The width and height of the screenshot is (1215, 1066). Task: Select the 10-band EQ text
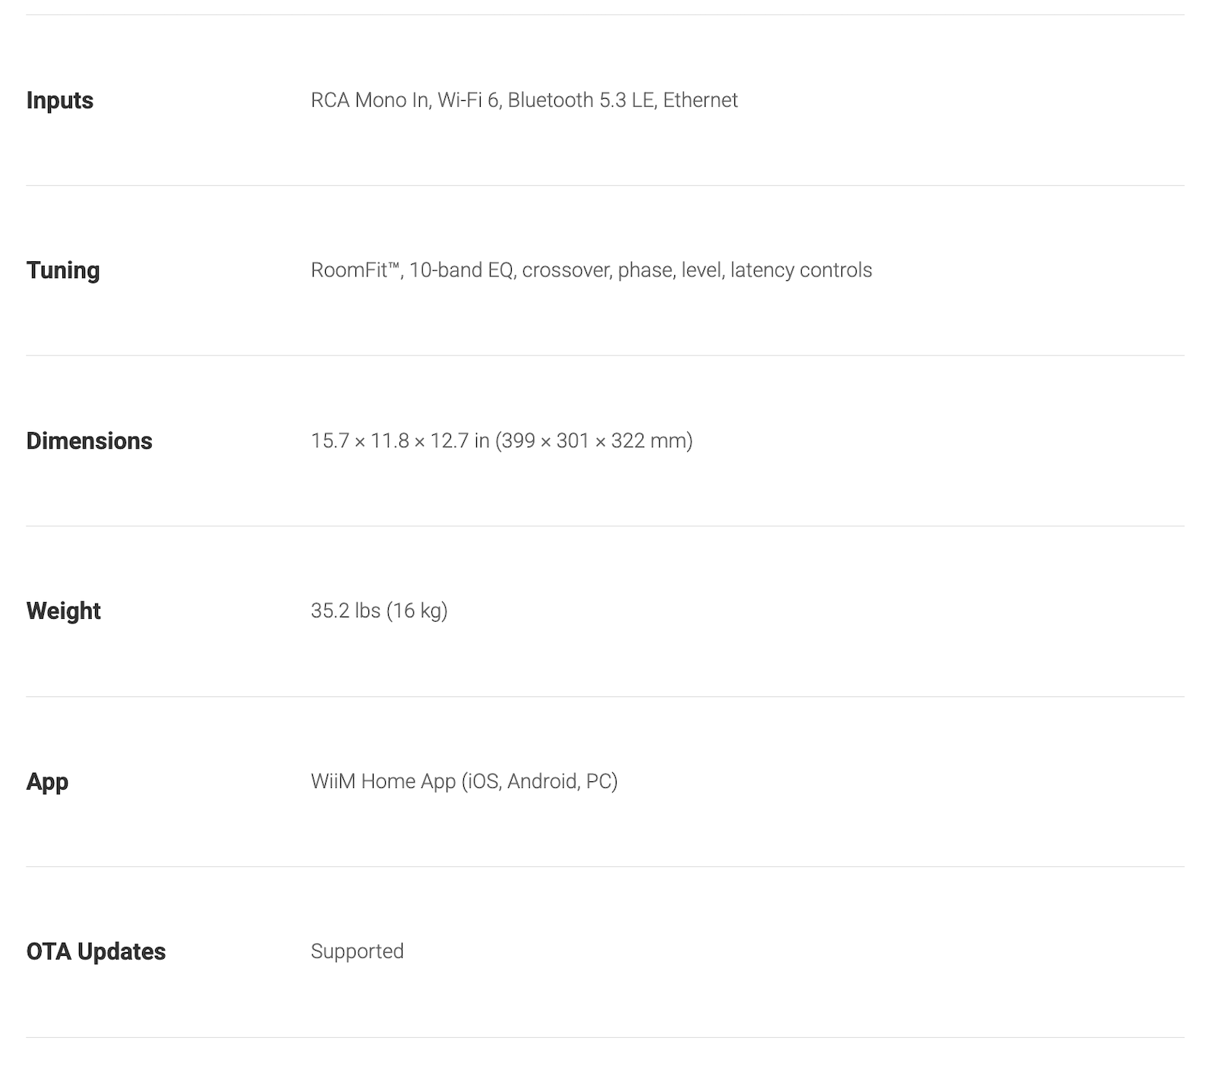[462, 270]
